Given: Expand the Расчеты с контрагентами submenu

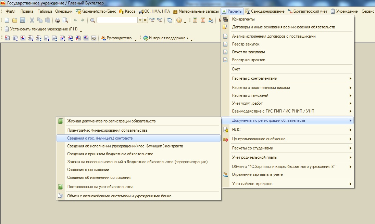Looking at the screenshot, I should pyautogui.click(x=288, y=78).
